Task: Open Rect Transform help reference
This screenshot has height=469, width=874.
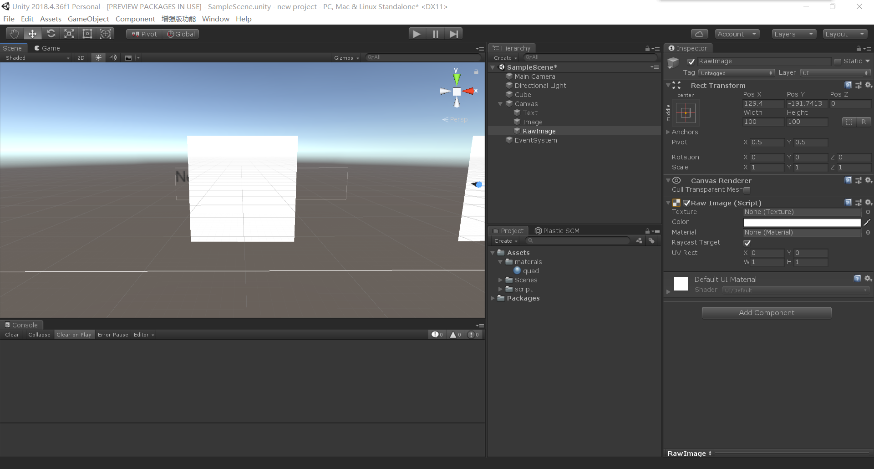Action: pos(848,85)
